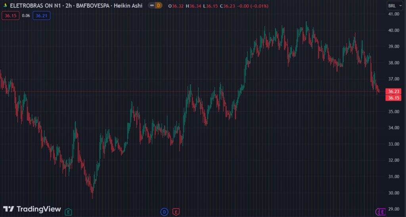
Task: Click the 38.00 price axis label
Action: (x=394, y=63)
